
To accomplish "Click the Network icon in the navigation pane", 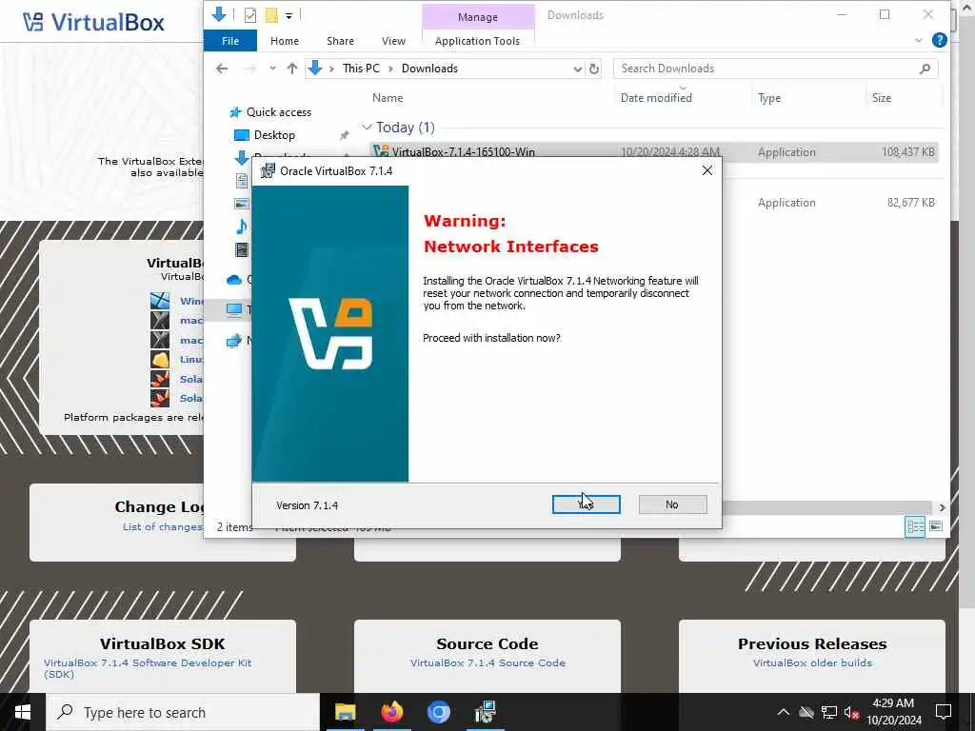I will click(234, 340).
